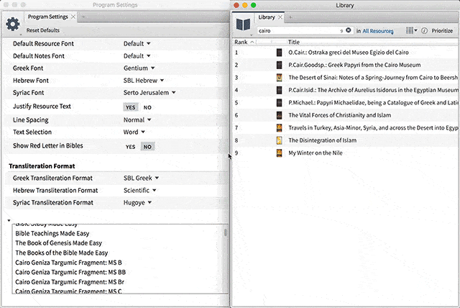Add a new tab next to Library
Screen dimensions: 460x308
click(x=290, y=17)
